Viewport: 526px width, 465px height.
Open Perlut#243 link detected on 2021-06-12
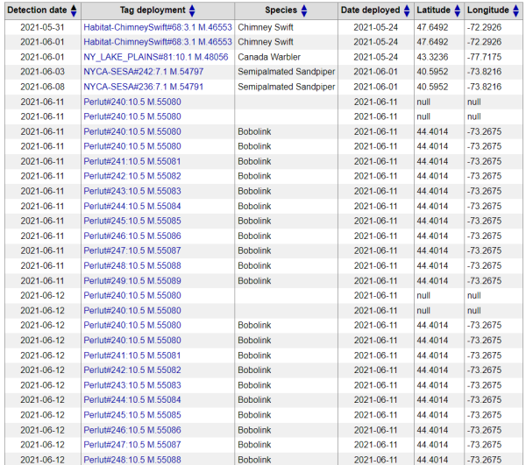tap(132, 385)
